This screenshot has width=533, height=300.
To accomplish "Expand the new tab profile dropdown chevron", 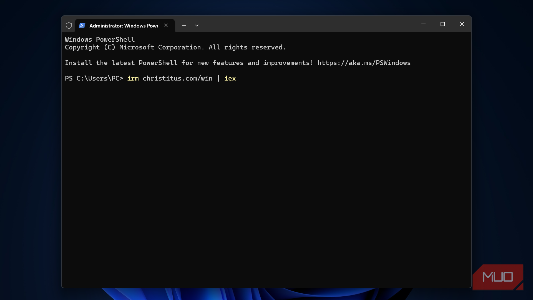I will (x=197, y=26).
